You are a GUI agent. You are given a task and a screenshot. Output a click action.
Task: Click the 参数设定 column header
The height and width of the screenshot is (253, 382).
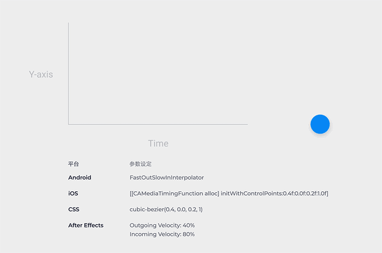(x=140, y=164)
